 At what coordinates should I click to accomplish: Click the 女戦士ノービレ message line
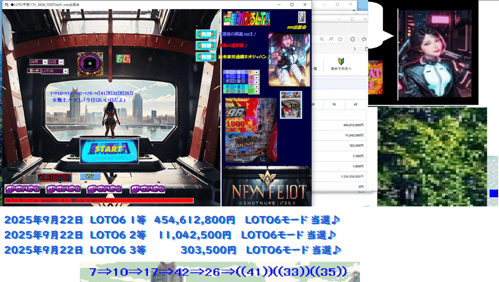click(x=89, y=100)
